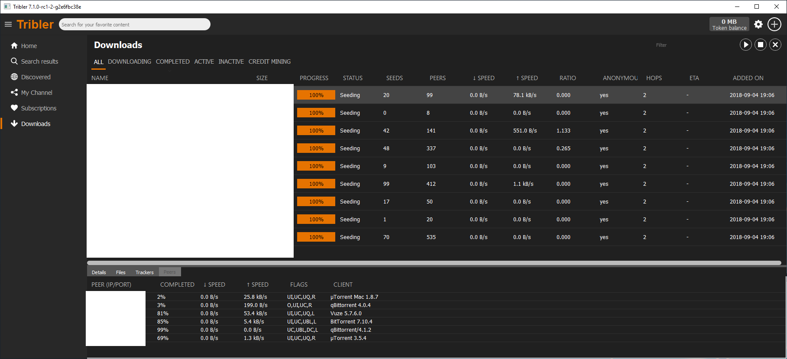Image resolution: width=787 pixels, height=359 pixels.
Task: Sort by HOPS column header
Action: pos(654,78)
